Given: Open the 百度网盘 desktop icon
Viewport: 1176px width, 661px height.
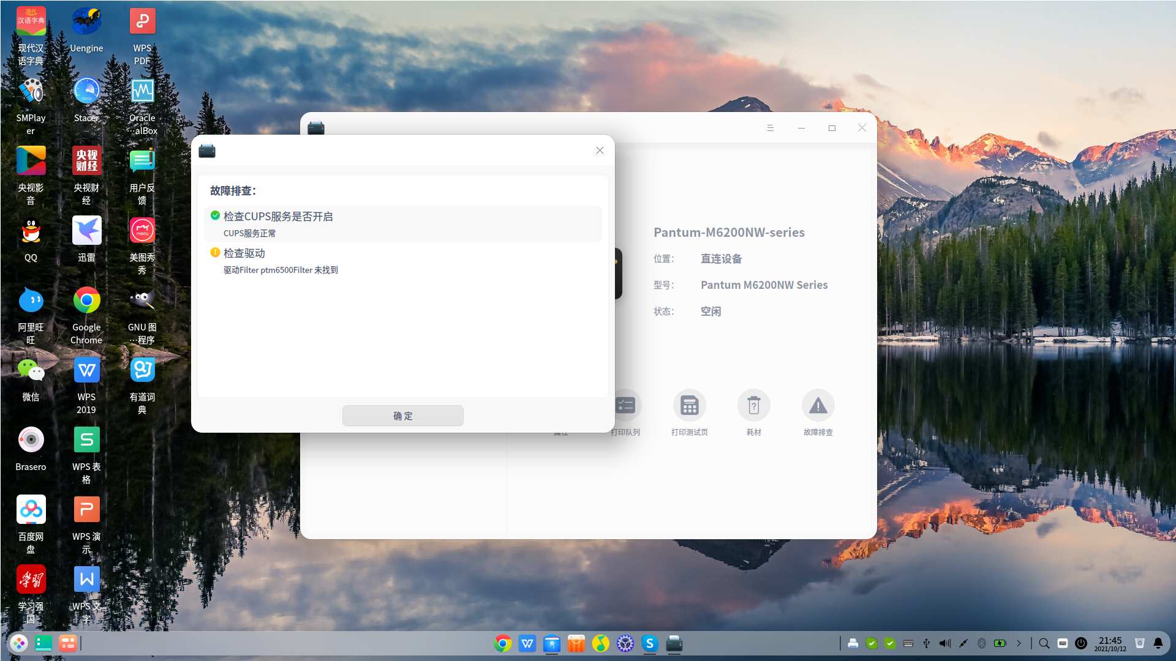Looking at the screenshot, I should [31, 510].
